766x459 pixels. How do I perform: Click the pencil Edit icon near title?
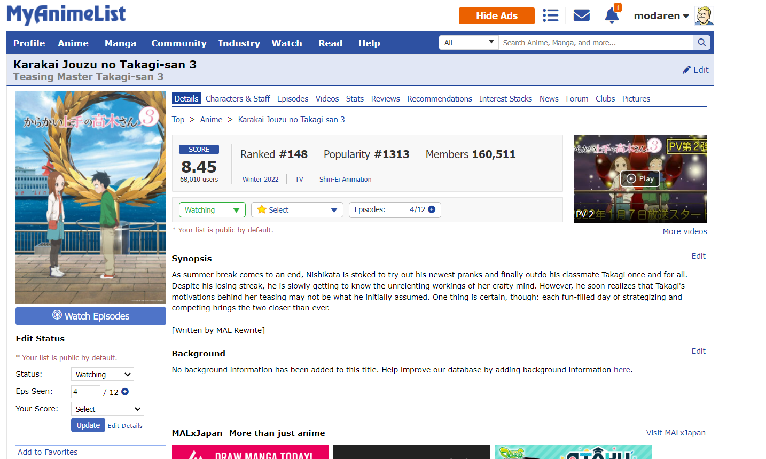[x=695, y=69]
